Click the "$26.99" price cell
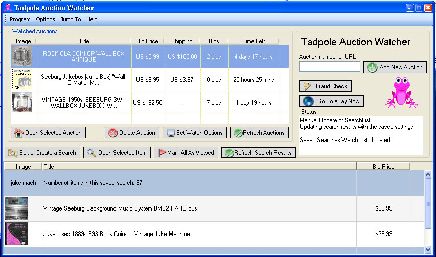Viewport: 436px width, 257px height. point(384,234)
